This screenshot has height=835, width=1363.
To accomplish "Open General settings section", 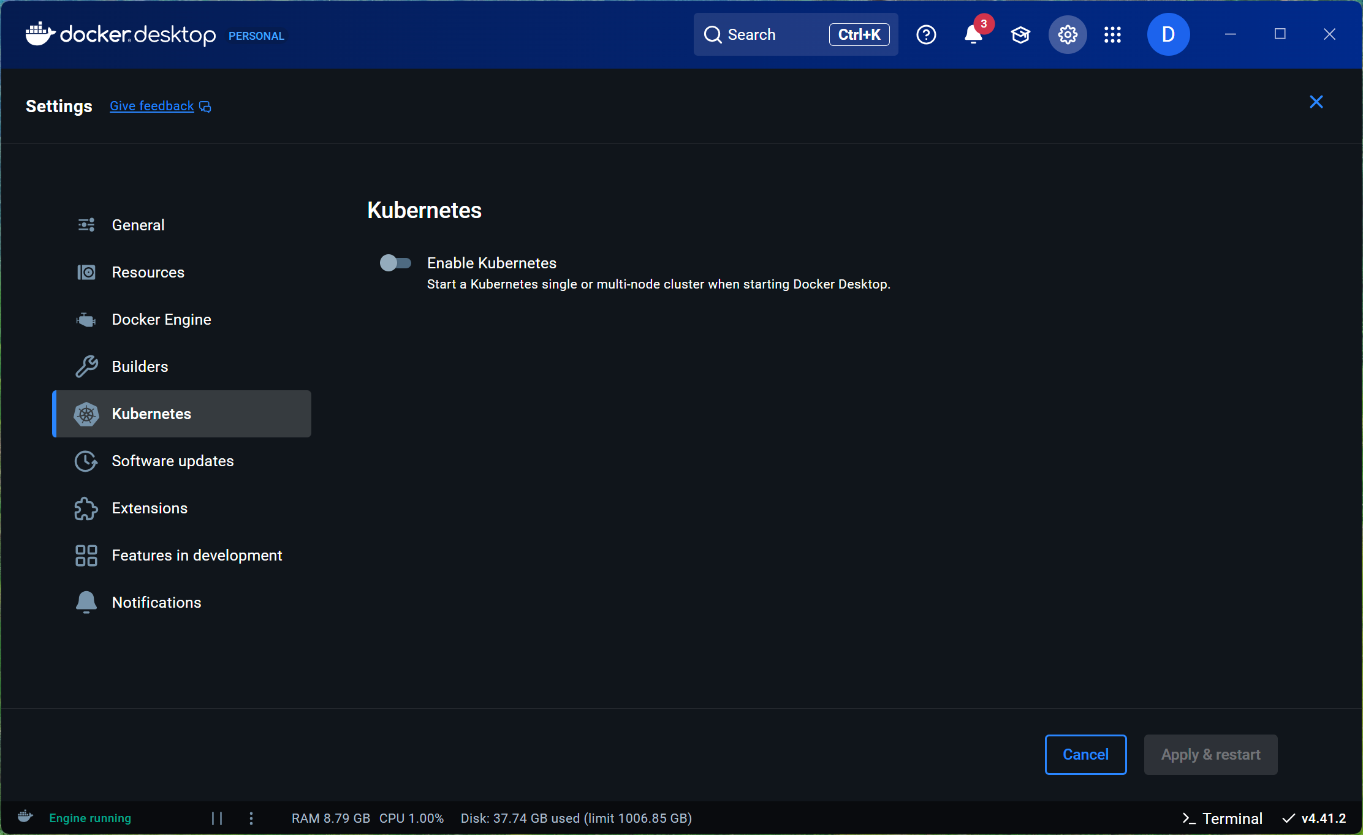I will tap(182, 225).
